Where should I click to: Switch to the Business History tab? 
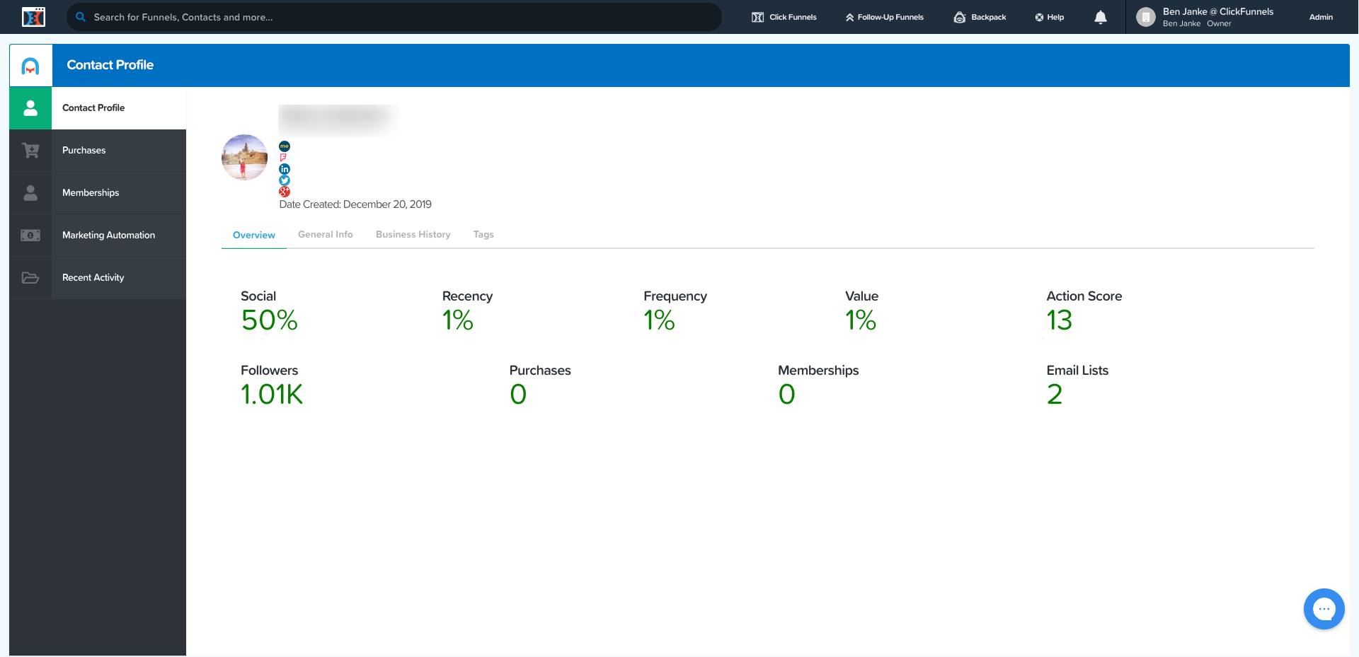[x=413, y=235]
